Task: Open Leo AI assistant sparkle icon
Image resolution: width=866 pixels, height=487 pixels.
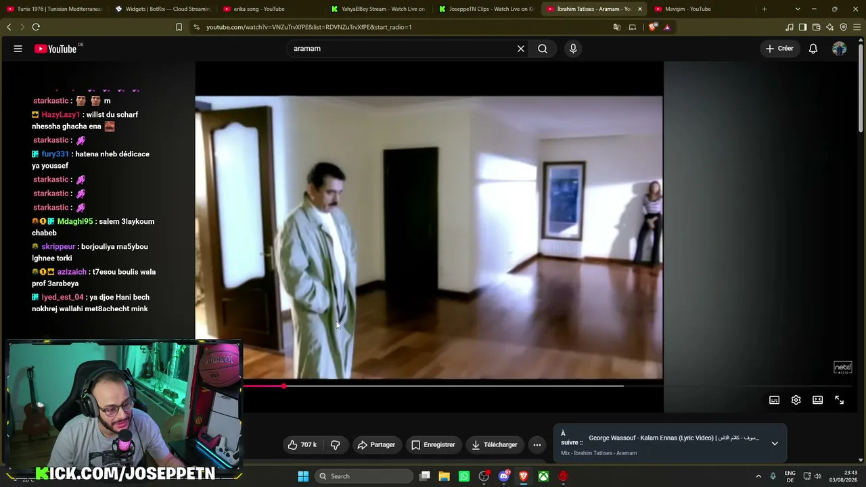Action: point(830,27)
